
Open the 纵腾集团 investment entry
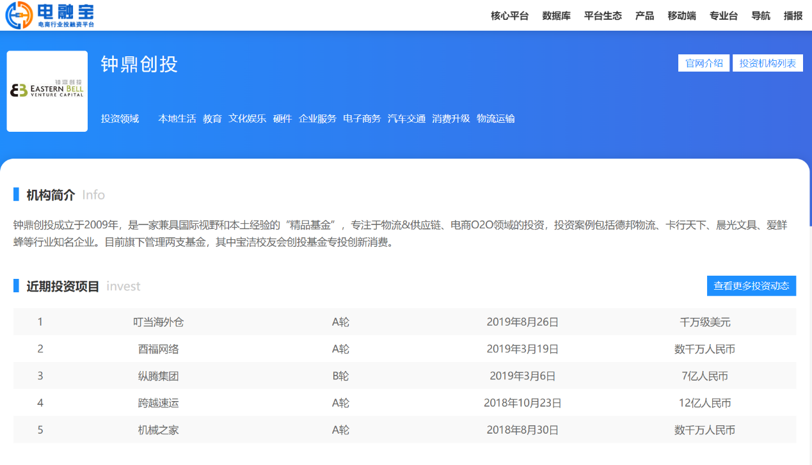[x=158, y=376]
